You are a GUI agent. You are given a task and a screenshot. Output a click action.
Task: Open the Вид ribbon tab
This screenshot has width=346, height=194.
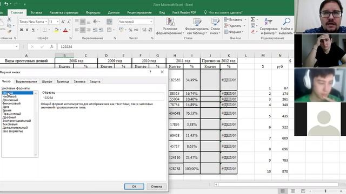pyautogui.click(x=162, y=12)
